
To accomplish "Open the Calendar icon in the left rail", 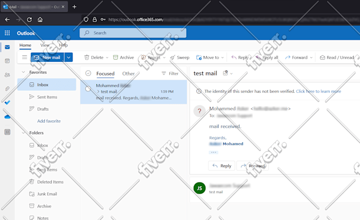I will tap(7, 61).
